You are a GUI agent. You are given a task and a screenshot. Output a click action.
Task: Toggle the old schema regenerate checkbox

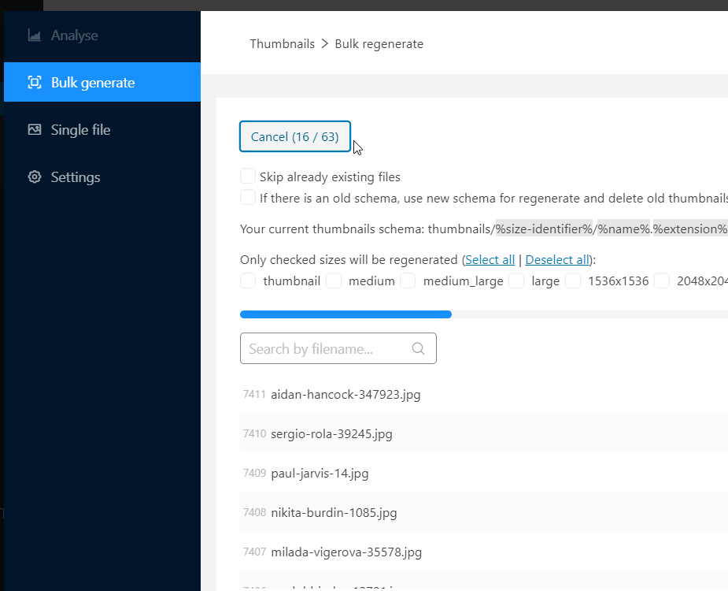tap(248, 197)
